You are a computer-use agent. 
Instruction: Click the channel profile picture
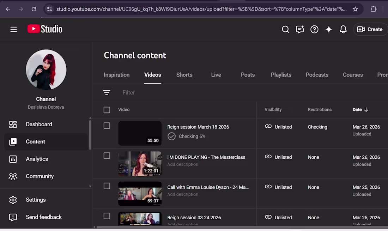click(x=46, y=69)
